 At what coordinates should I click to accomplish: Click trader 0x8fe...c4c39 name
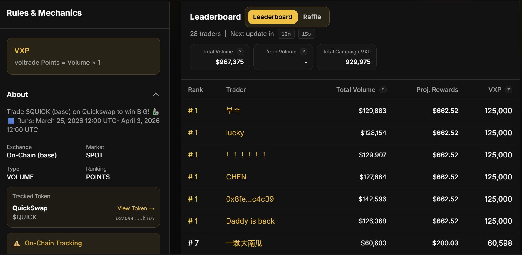[250, 199]
